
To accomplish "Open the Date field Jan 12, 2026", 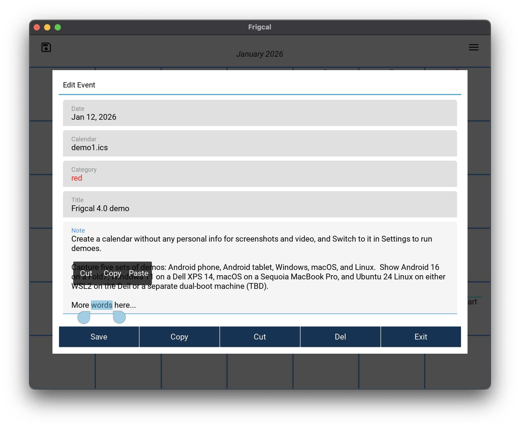I will pyautogui.click(x=260, y=113).
